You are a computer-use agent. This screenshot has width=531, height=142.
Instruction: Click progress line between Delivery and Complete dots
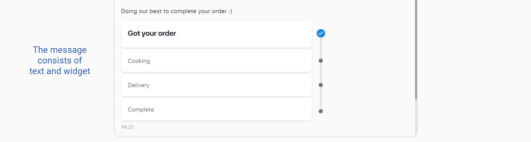click(321, 98)
